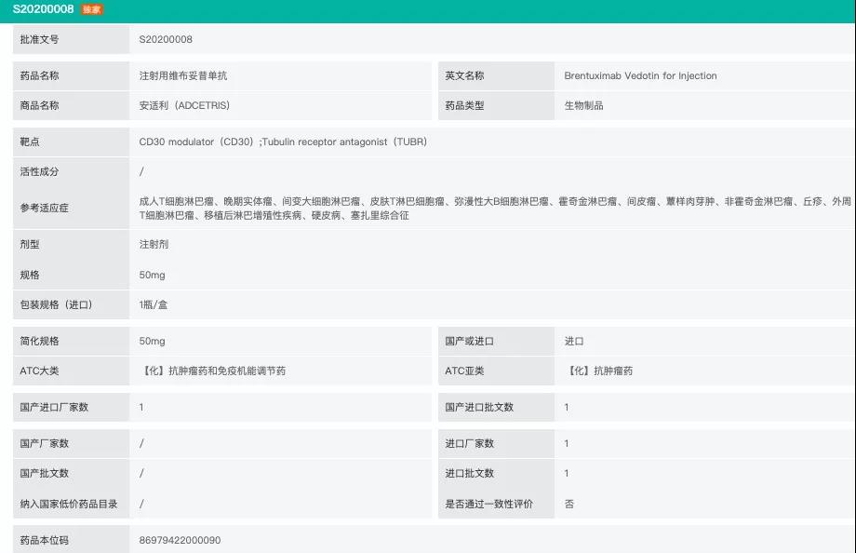
Task: Click the 国产进口厂家数 value
Action: click(141, 407)
